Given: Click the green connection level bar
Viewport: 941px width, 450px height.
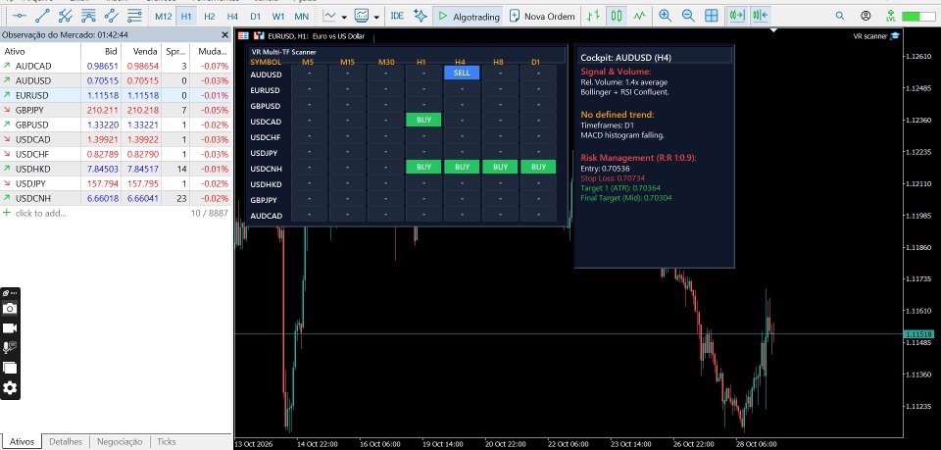Looking at the screenshot, I should (918, 17).
